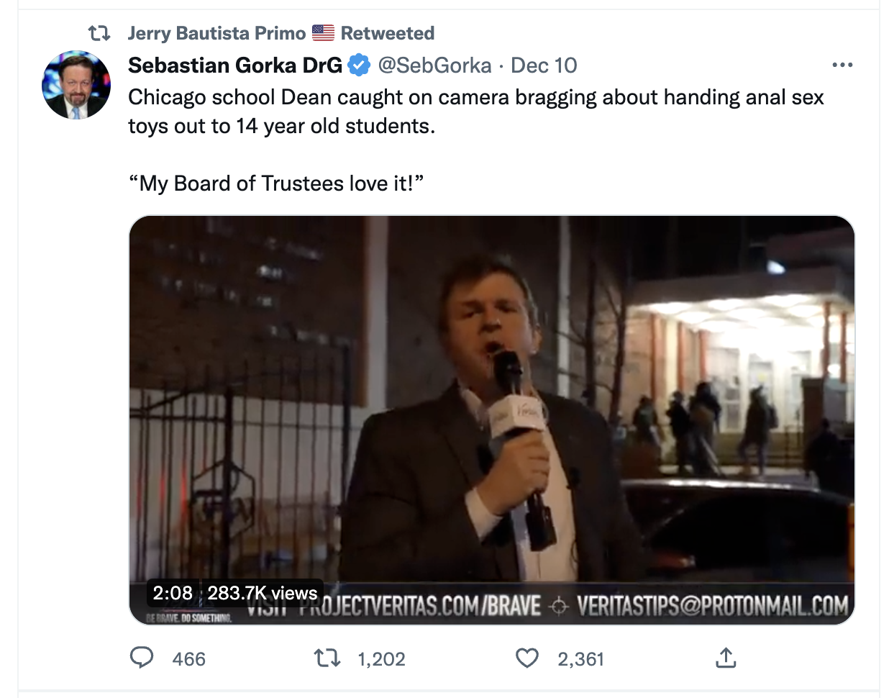889x698 pixels.
Task: Open the video duration overlay showing 2:08
Action: click(171, 594)
